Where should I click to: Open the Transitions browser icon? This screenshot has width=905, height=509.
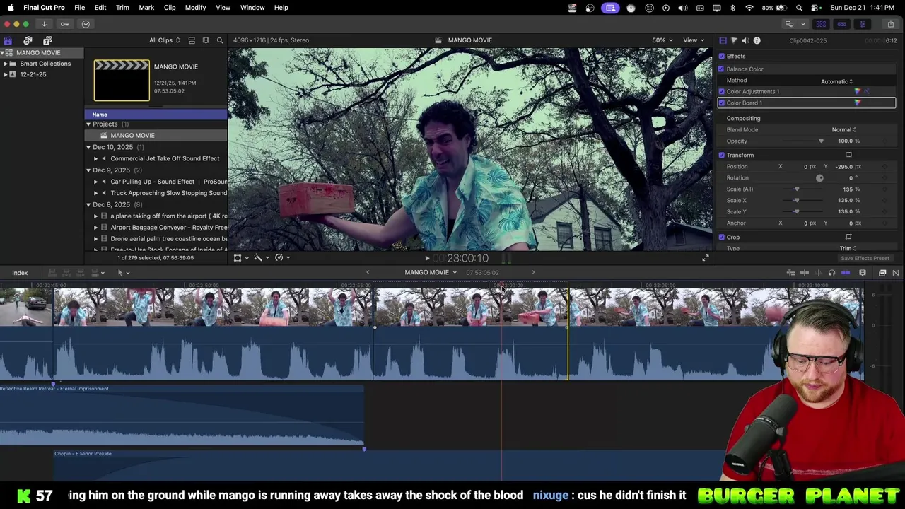(x=895, y=273)
